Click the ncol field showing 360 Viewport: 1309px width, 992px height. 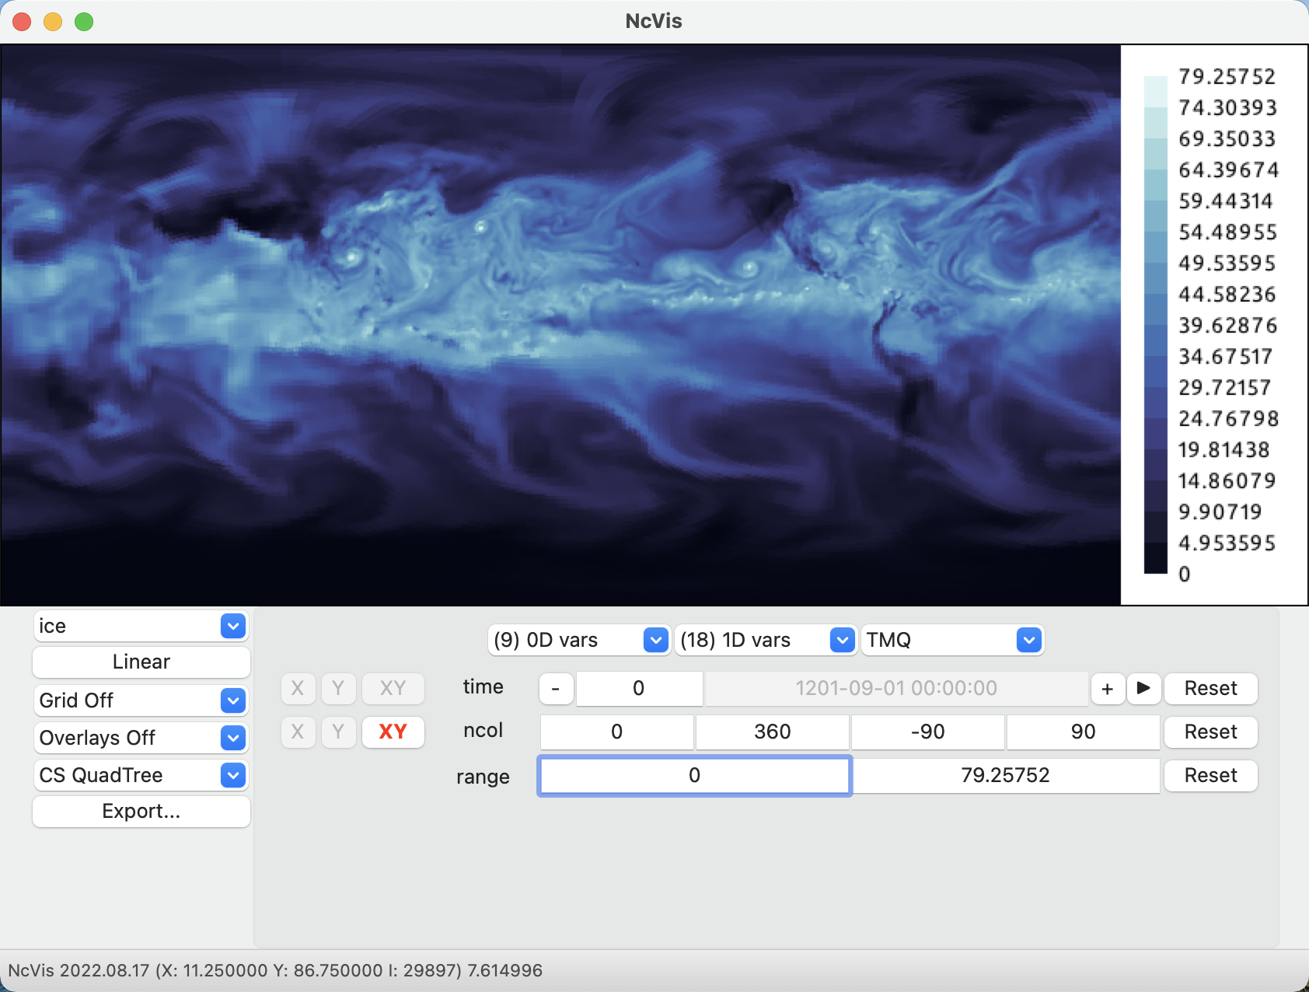(773, 732)
